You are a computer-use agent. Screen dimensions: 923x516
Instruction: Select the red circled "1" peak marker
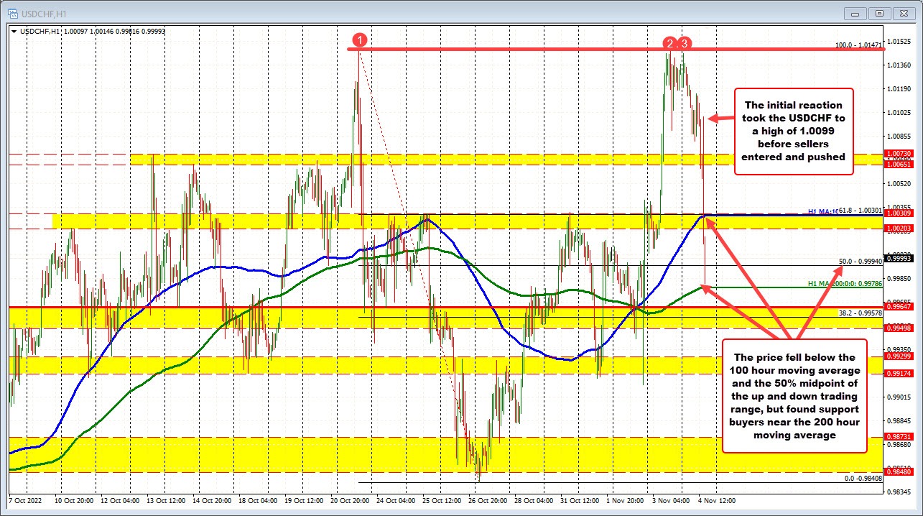(x=359, y=41)
